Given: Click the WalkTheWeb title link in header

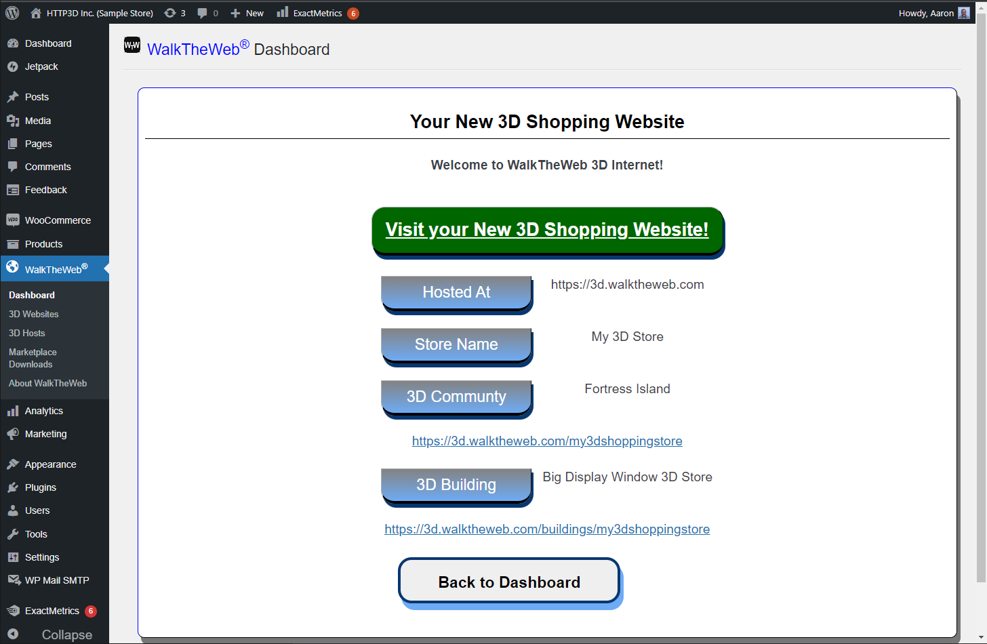Looking at the screenshot, I should pyautogui.click(x=198, y=49).
